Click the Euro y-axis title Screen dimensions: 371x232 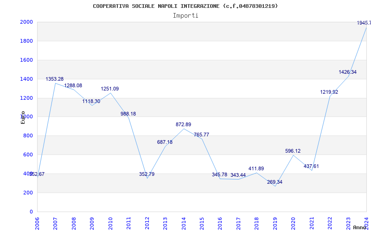23,118
